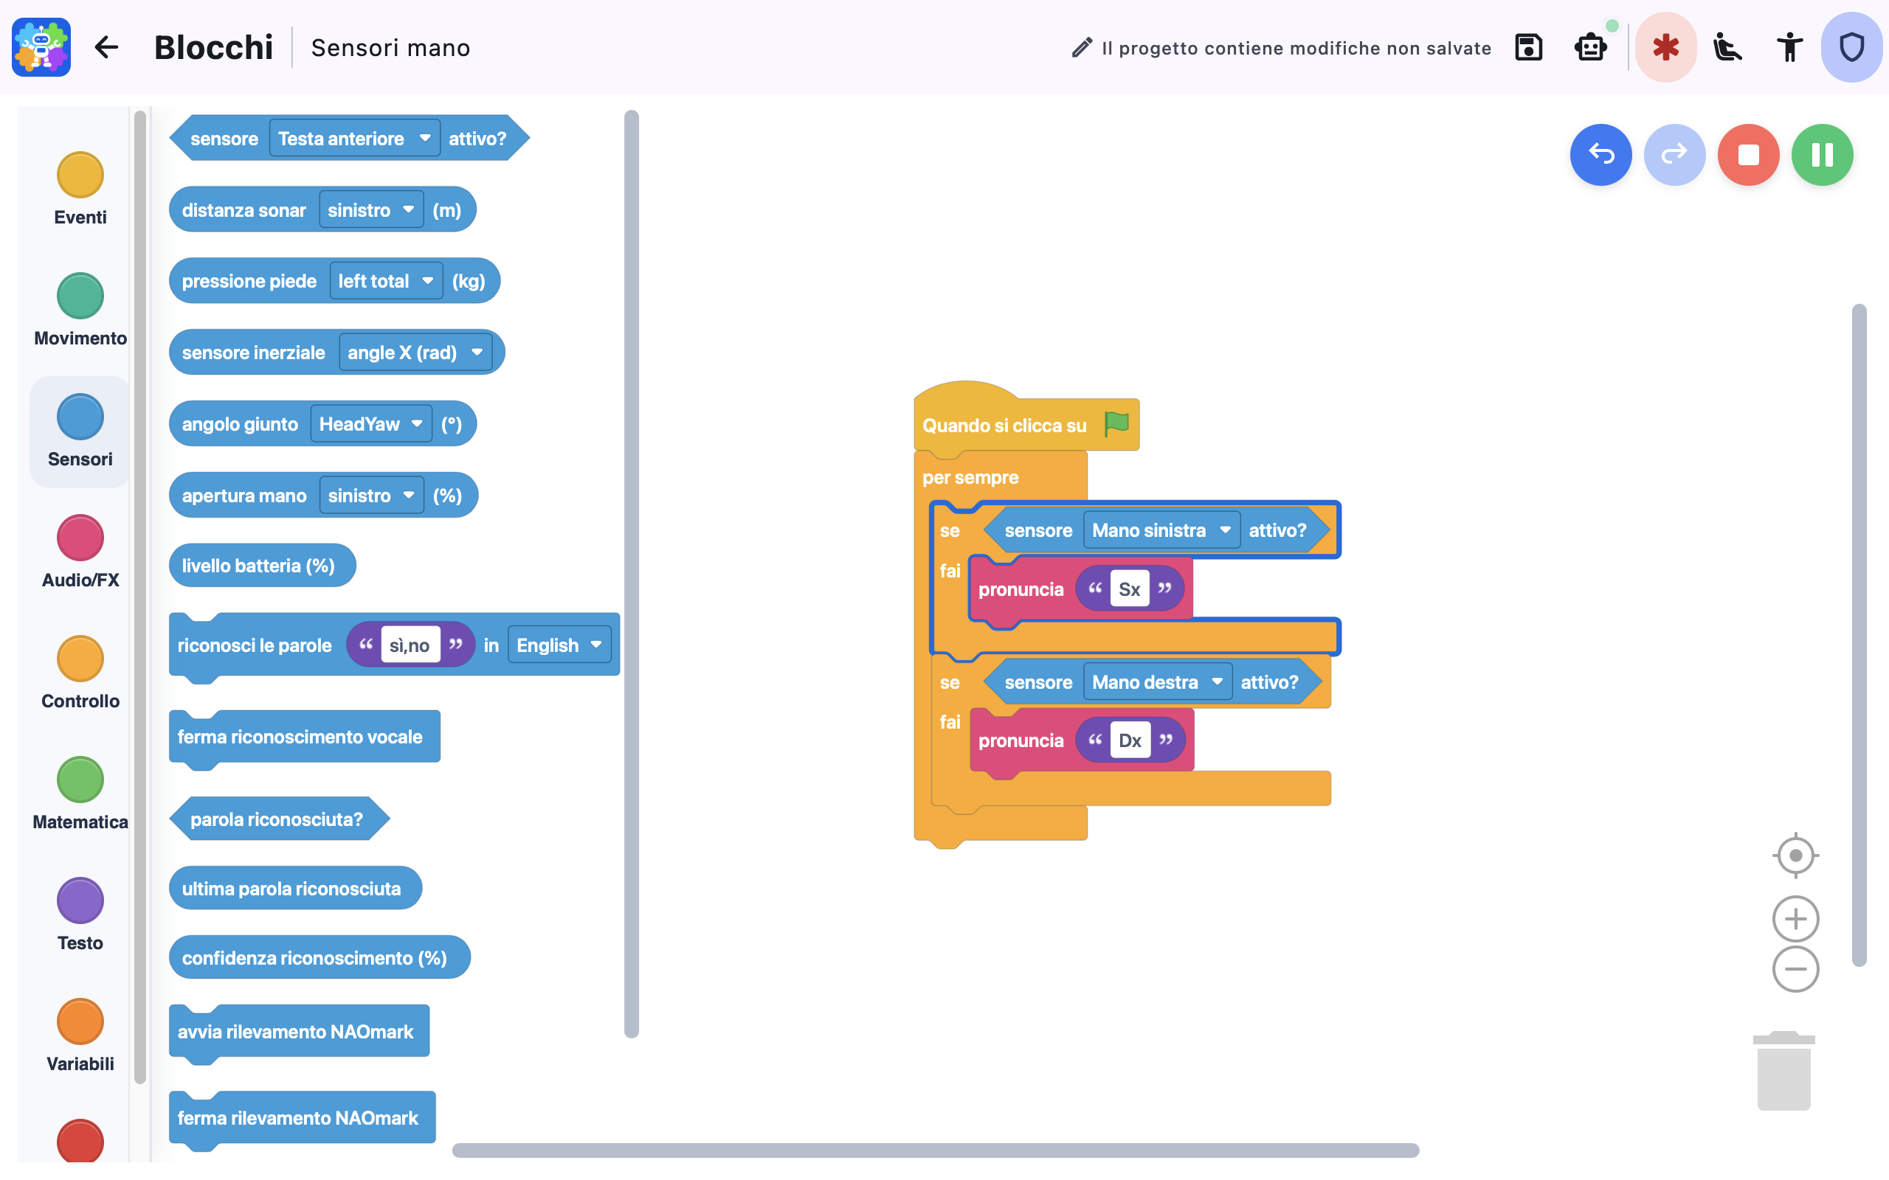This screenshot has height=1180, width=1889.
Task: Edit the Dx text field
Action: click(x=1130, y=740)
